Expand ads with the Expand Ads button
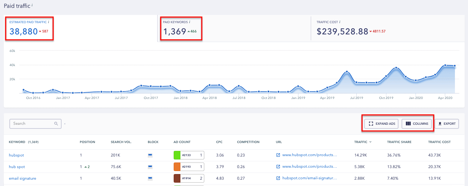 click(x=381, y=124)
